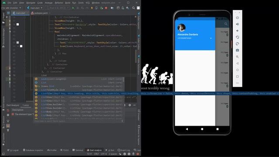This screenshot has width=279, height=157.
Task: Open the Logcat tool window button
Action: [13, 150]
